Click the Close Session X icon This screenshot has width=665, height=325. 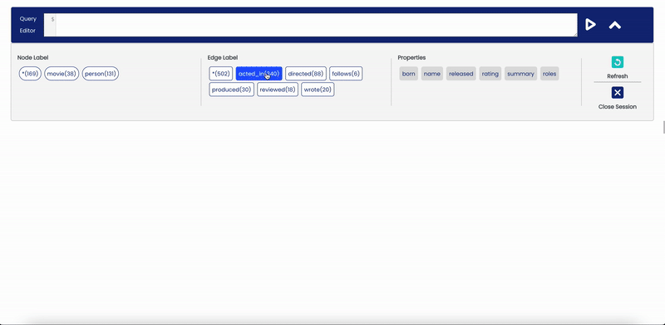pos(618,93)
